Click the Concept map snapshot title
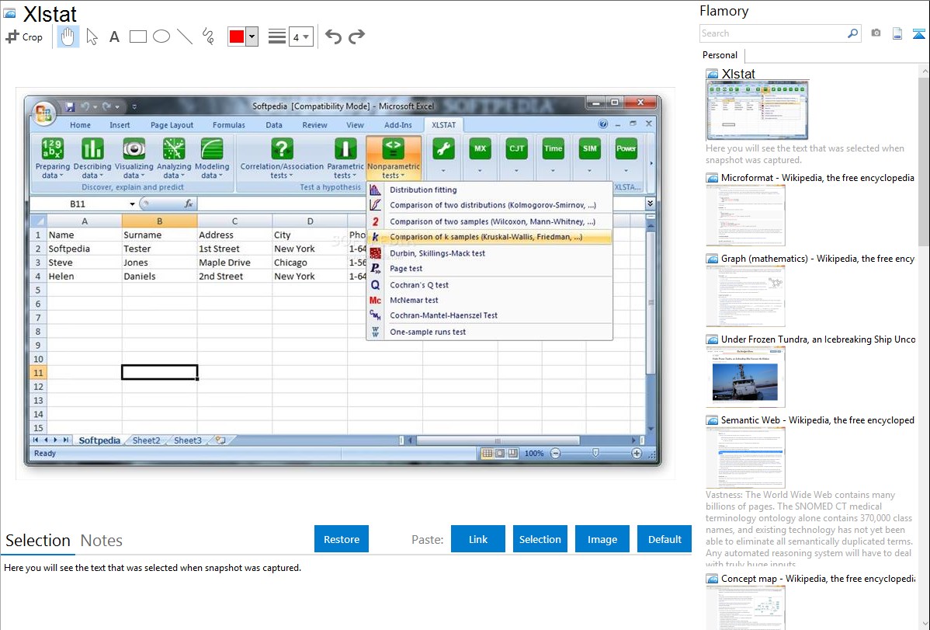930x630 pixels. tap(817, 578)
